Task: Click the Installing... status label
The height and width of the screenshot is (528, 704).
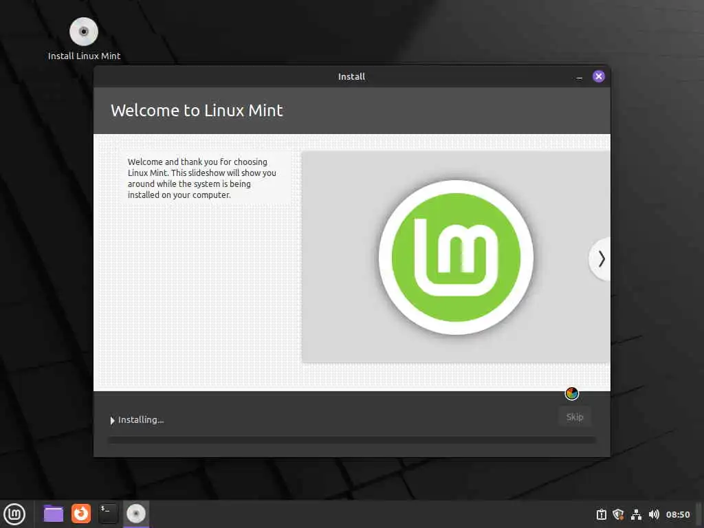Action: [x=141, y=420]
